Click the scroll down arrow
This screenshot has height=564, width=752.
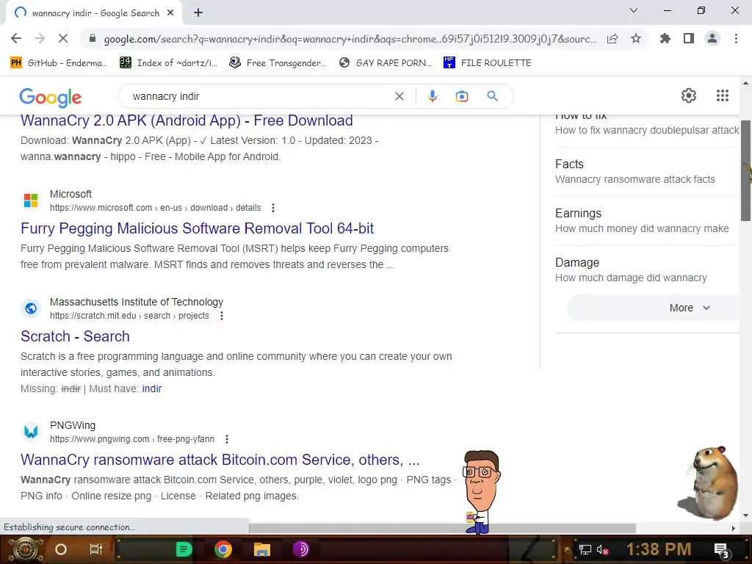[x=746, y=516]
